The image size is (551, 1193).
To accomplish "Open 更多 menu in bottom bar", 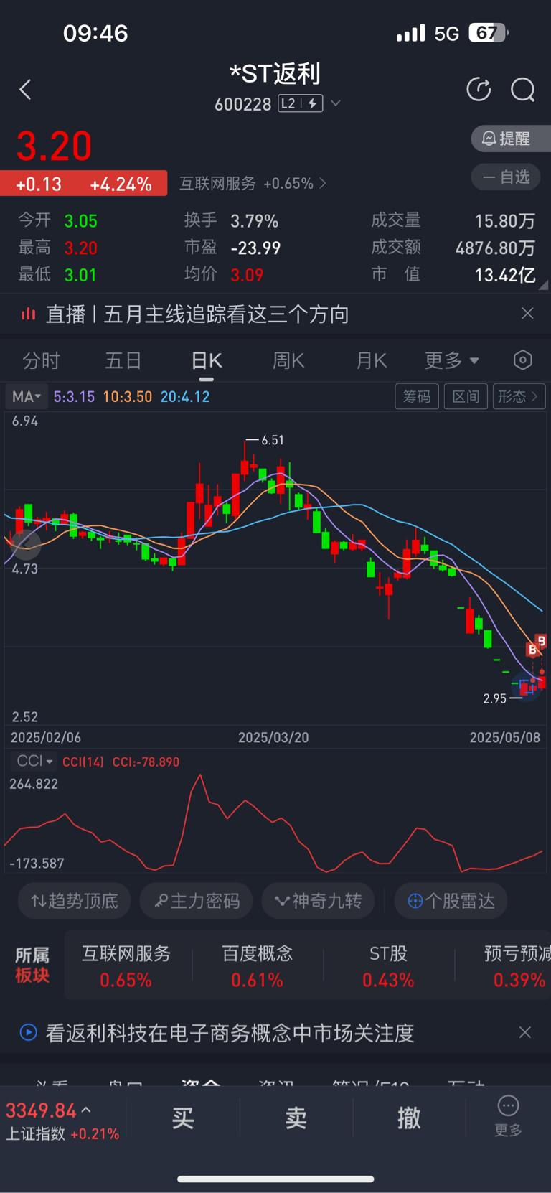I will (508, 1116).
